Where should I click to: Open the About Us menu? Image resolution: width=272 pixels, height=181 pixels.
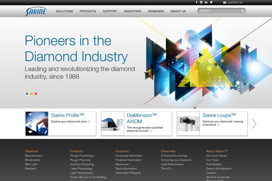pyautogui.click(x=178, y=11)
